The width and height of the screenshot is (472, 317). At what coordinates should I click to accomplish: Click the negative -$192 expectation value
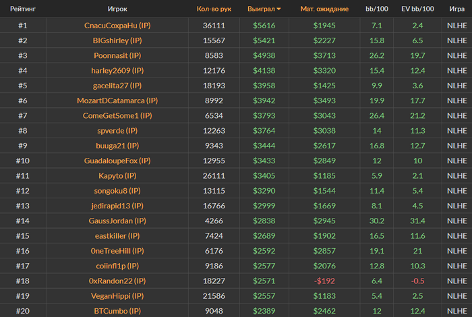[x=324, y=281]
